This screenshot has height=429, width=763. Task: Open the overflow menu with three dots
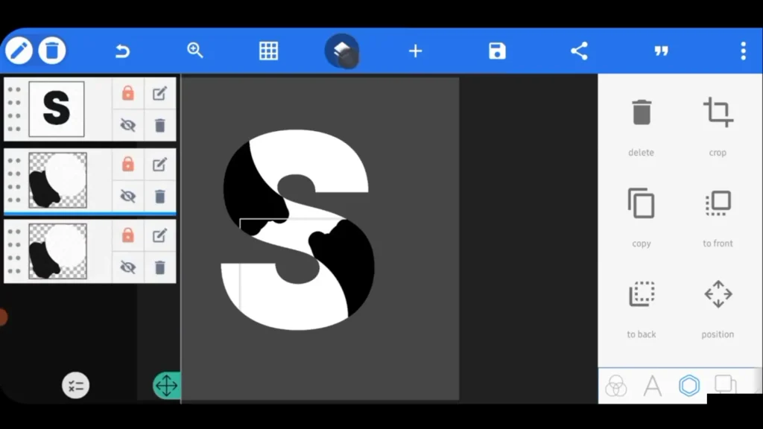[742, 51]
